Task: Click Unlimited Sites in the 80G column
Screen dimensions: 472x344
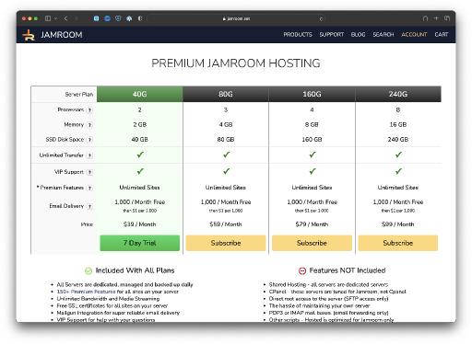Action: 226,188
